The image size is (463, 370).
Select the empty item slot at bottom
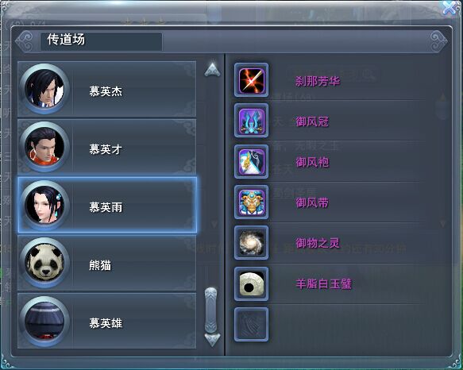(x=251, y=324)
